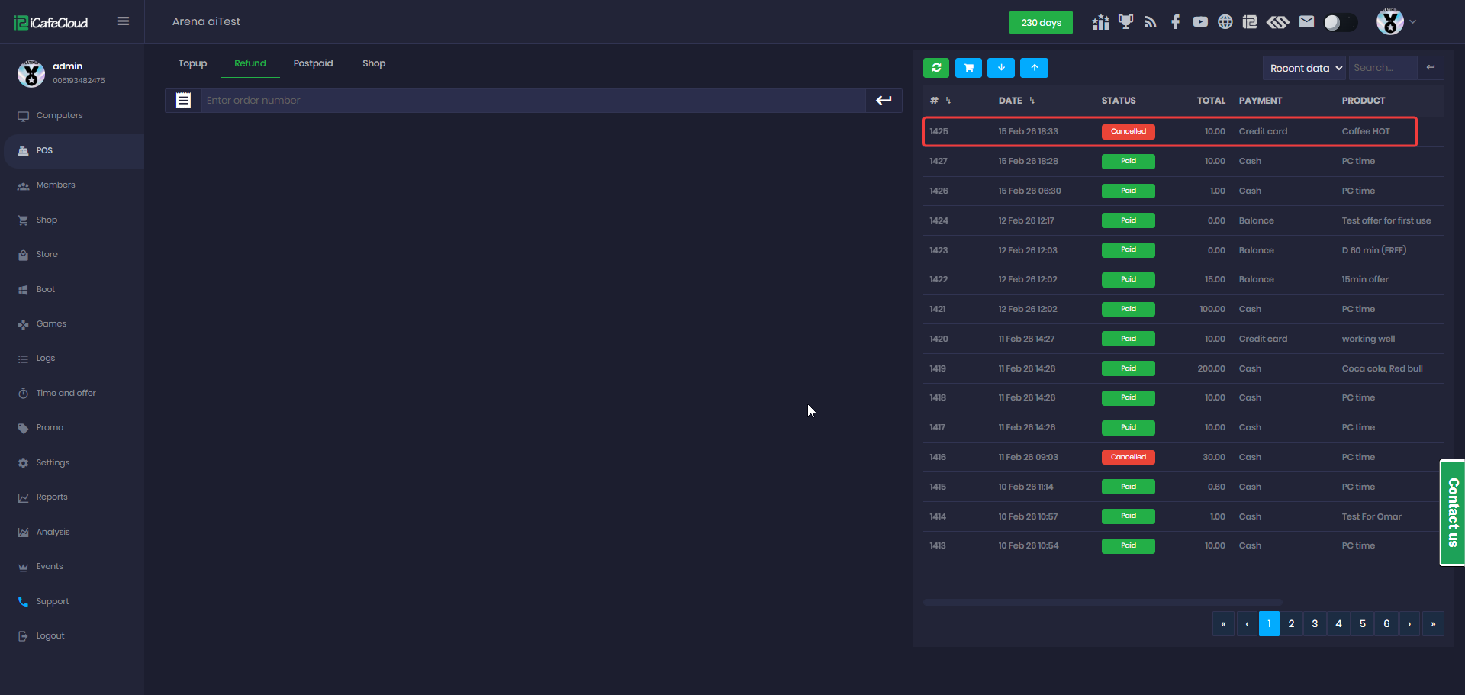This screenshot has height=695, width=1465.
Task: Open the Postpaid tab
Action: click(313, 63)
